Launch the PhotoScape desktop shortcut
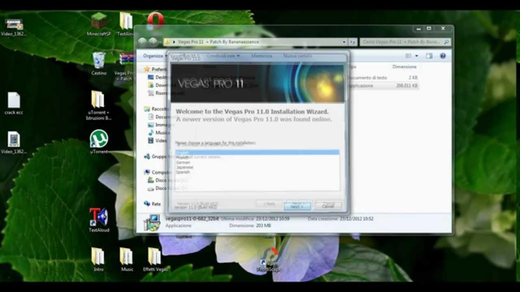 pyautogui.click(x=269, y=260)
